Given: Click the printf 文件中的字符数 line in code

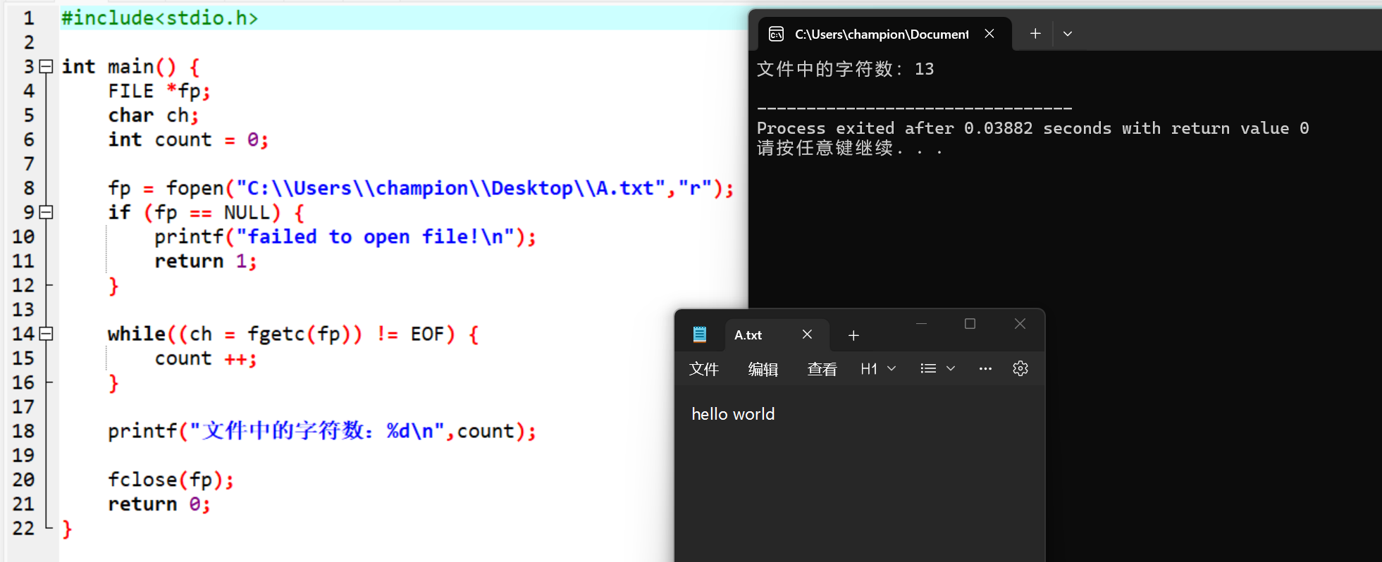Looking at the screenshot, I should pos(322,431).
